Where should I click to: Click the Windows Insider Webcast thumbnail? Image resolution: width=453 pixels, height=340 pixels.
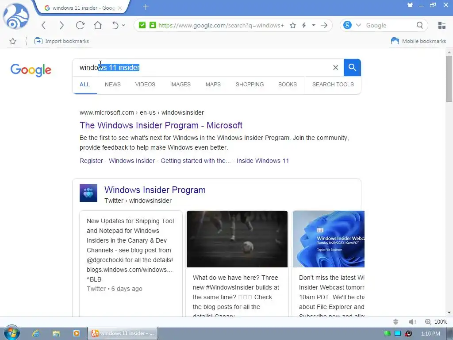tap(329, 239)
